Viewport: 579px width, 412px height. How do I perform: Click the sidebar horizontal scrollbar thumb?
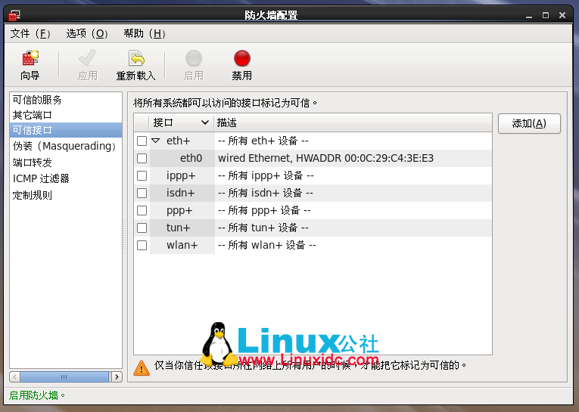coord(64,376)
